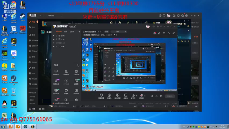Screen dimensions: 229x129
Task: Click the stream preview canvas
Action: (129, 64)
